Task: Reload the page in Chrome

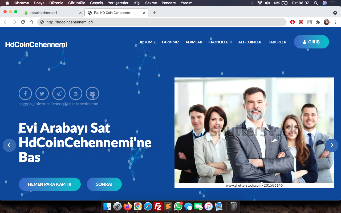Action: [x=23, y=22]
